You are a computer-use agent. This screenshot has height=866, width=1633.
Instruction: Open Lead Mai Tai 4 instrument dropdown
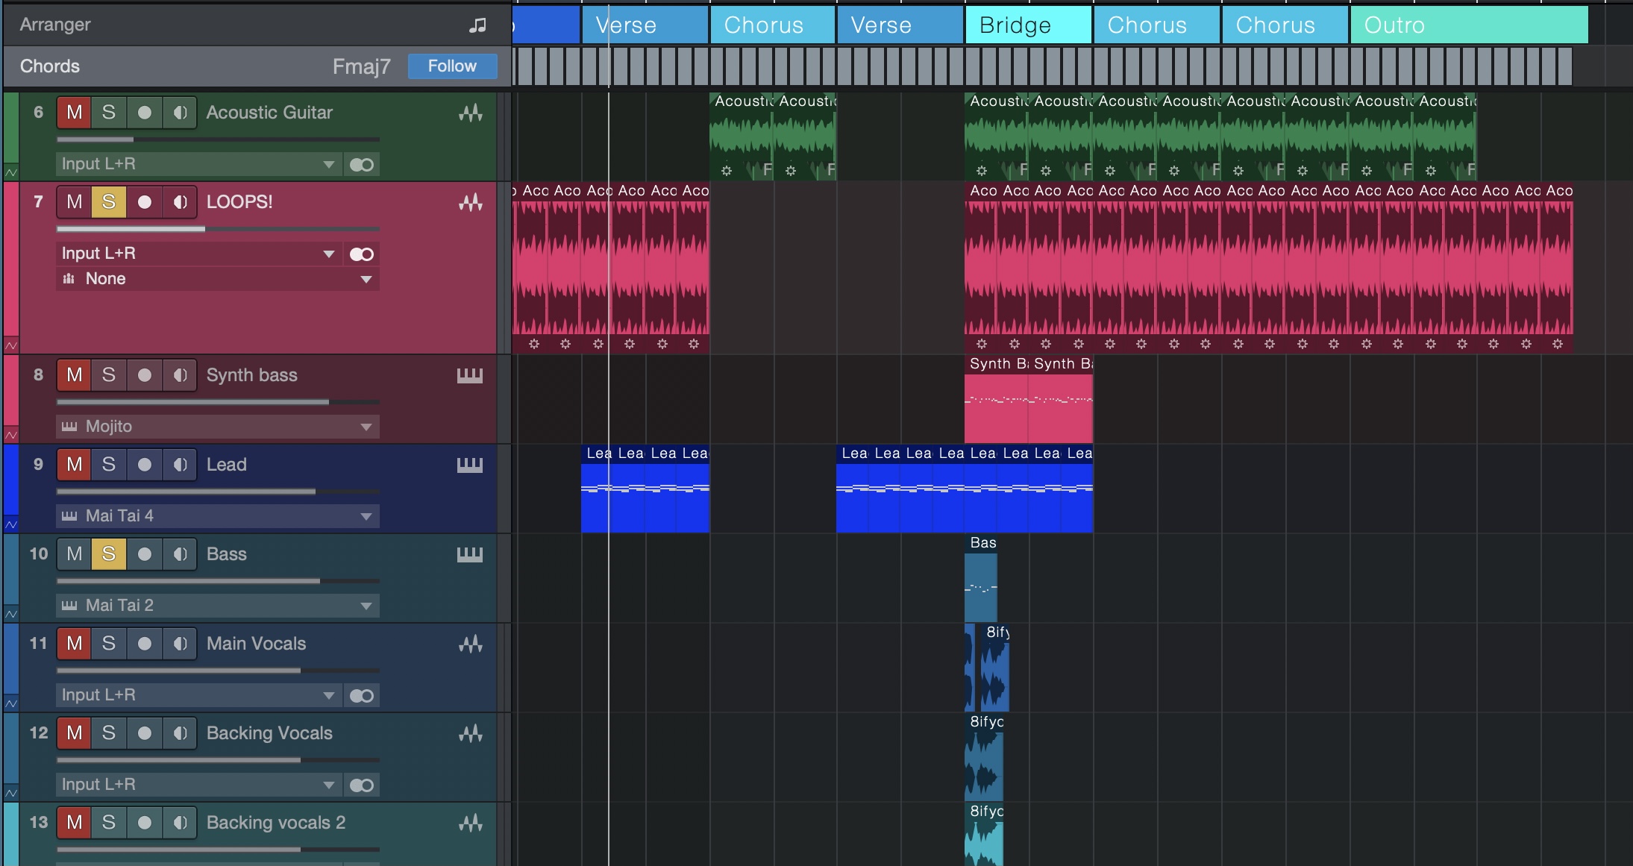218,516
